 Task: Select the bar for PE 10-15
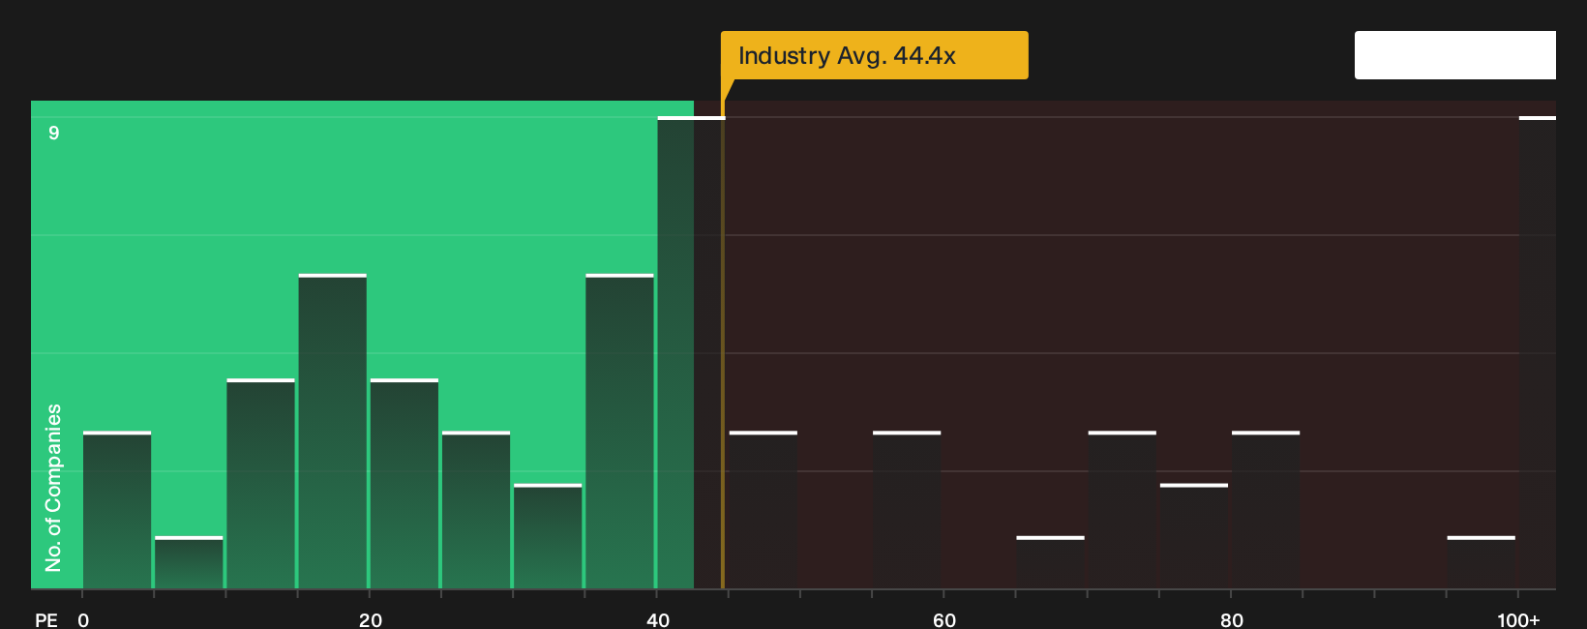point(260,484)
